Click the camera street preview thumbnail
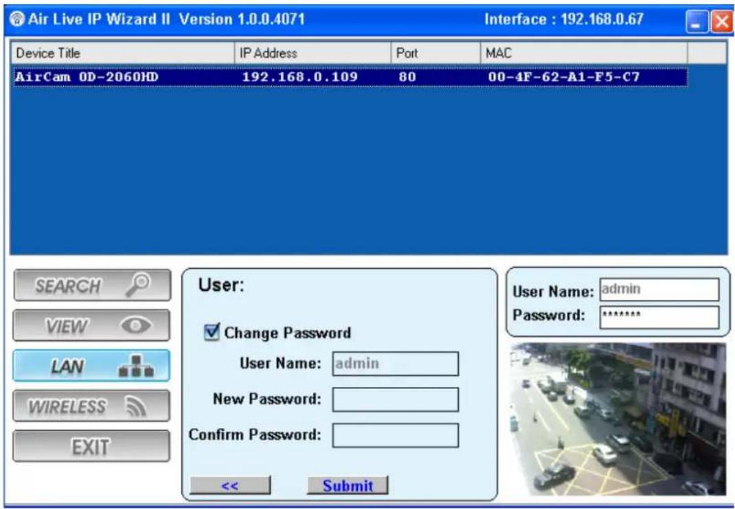Viewport: 735px width, 509px height. coord(618,419)
